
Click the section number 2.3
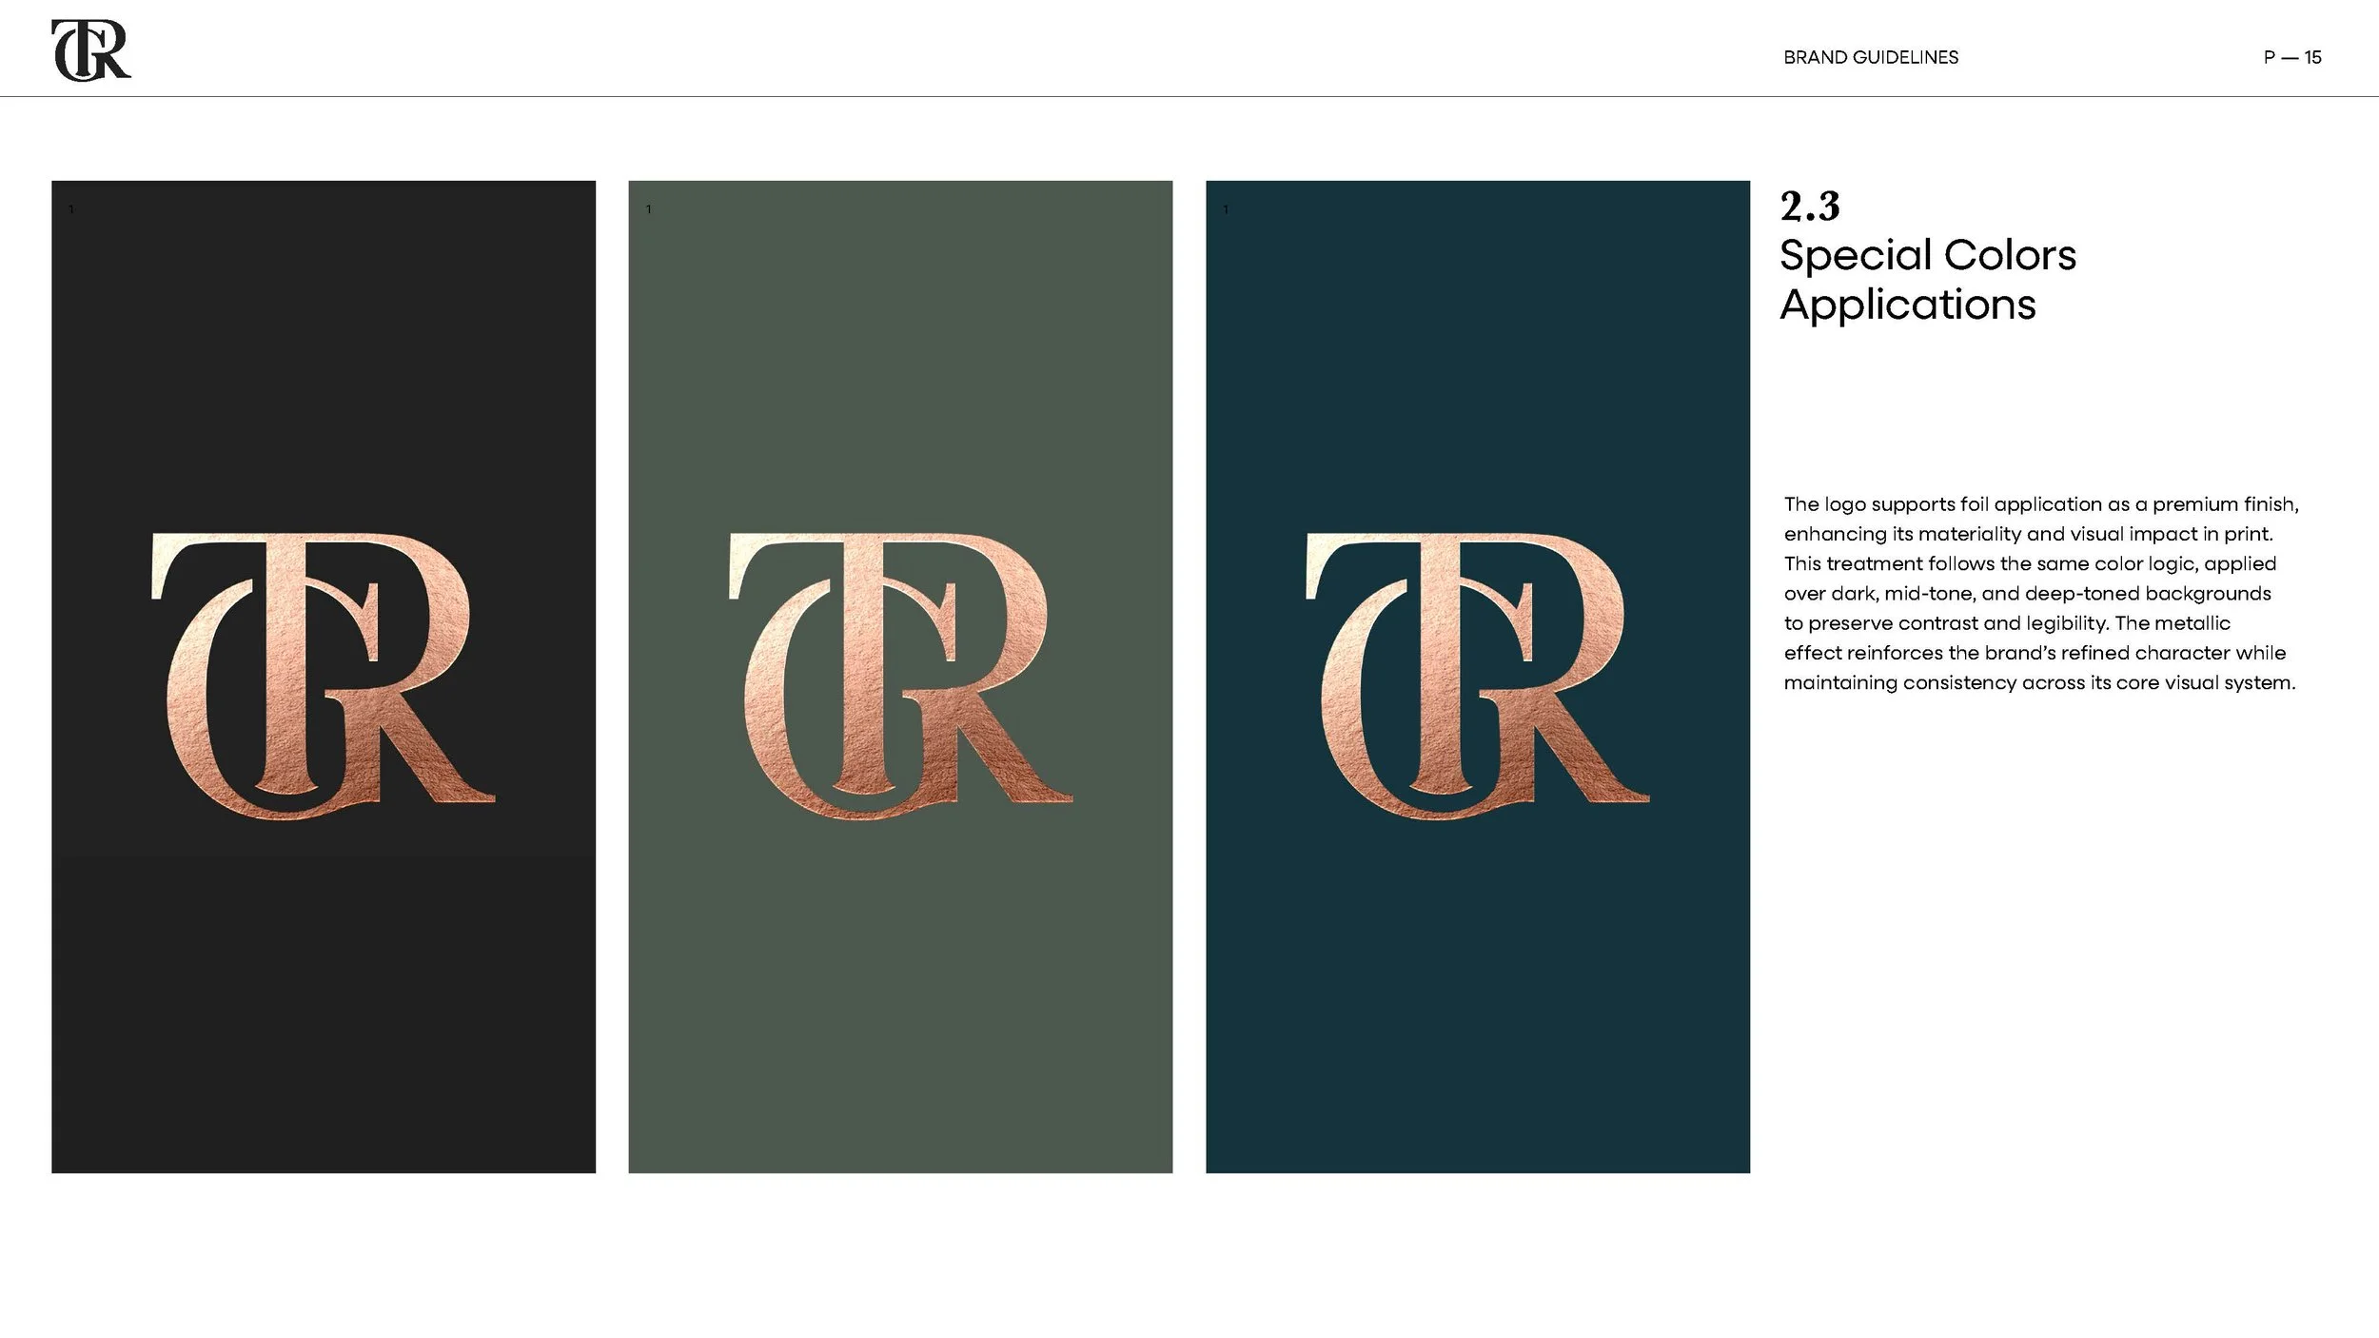pyautogui.click(x=1810, y=207)
